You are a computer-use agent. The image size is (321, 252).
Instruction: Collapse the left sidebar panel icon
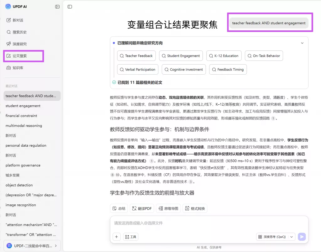57,7
